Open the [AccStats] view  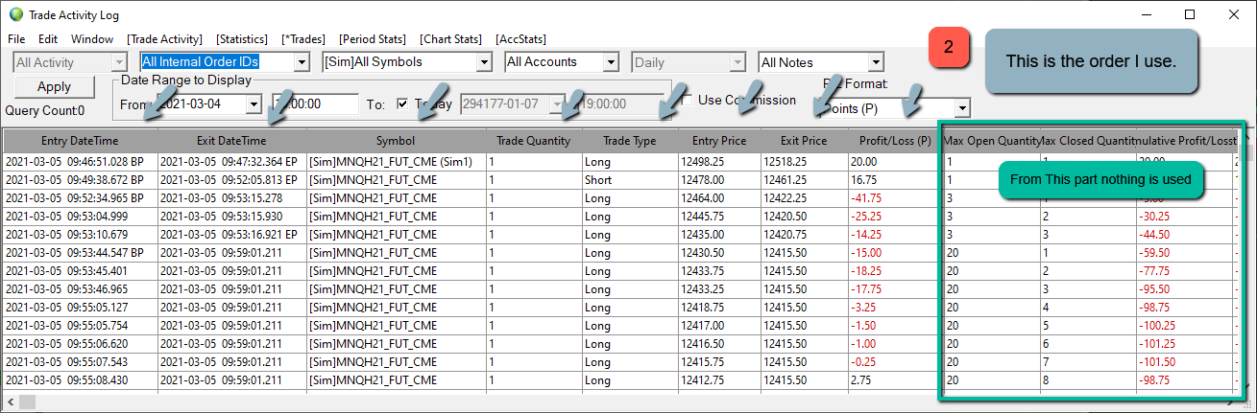pyautogui.click(x=521, y=39)
